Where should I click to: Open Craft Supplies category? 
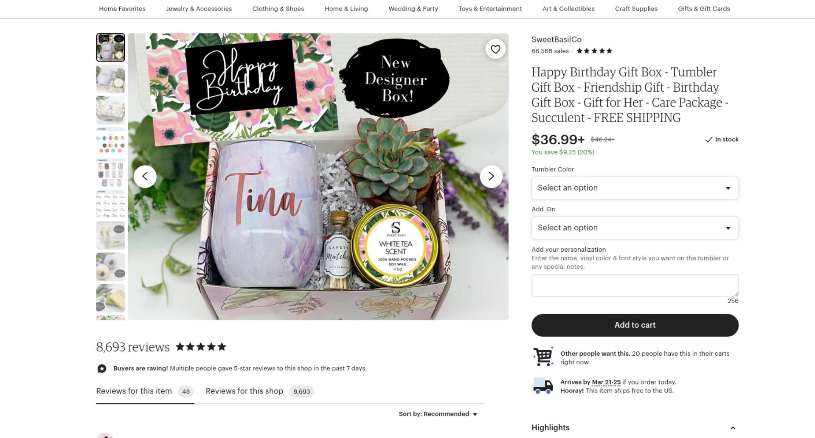636,8
